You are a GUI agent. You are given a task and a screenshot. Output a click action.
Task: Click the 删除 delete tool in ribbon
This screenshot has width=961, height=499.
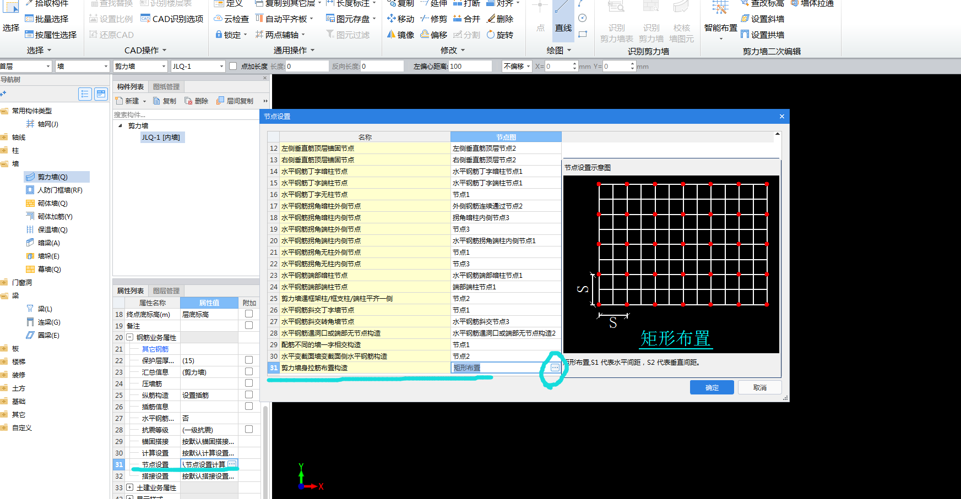[500, 19]
